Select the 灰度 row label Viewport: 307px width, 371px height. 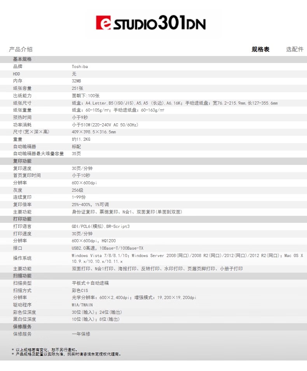click(18, 190)
